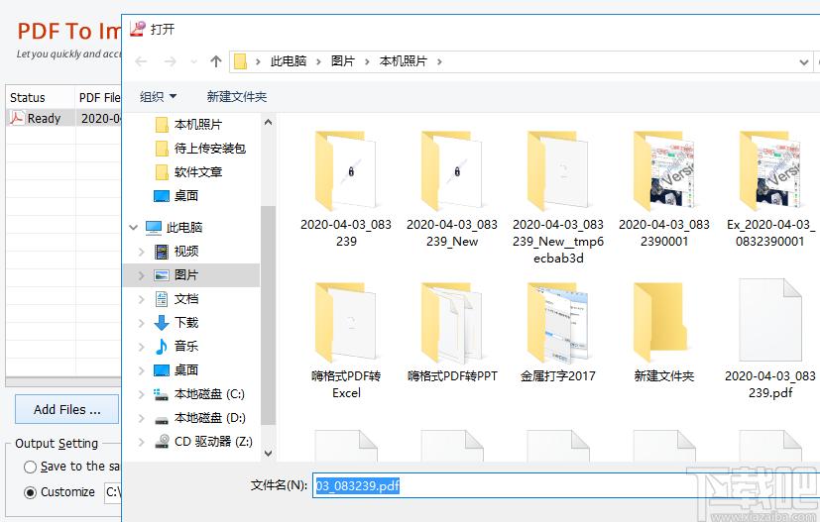Click the Status column header
This screenshot has width=820, height=522.
(40, 98)
